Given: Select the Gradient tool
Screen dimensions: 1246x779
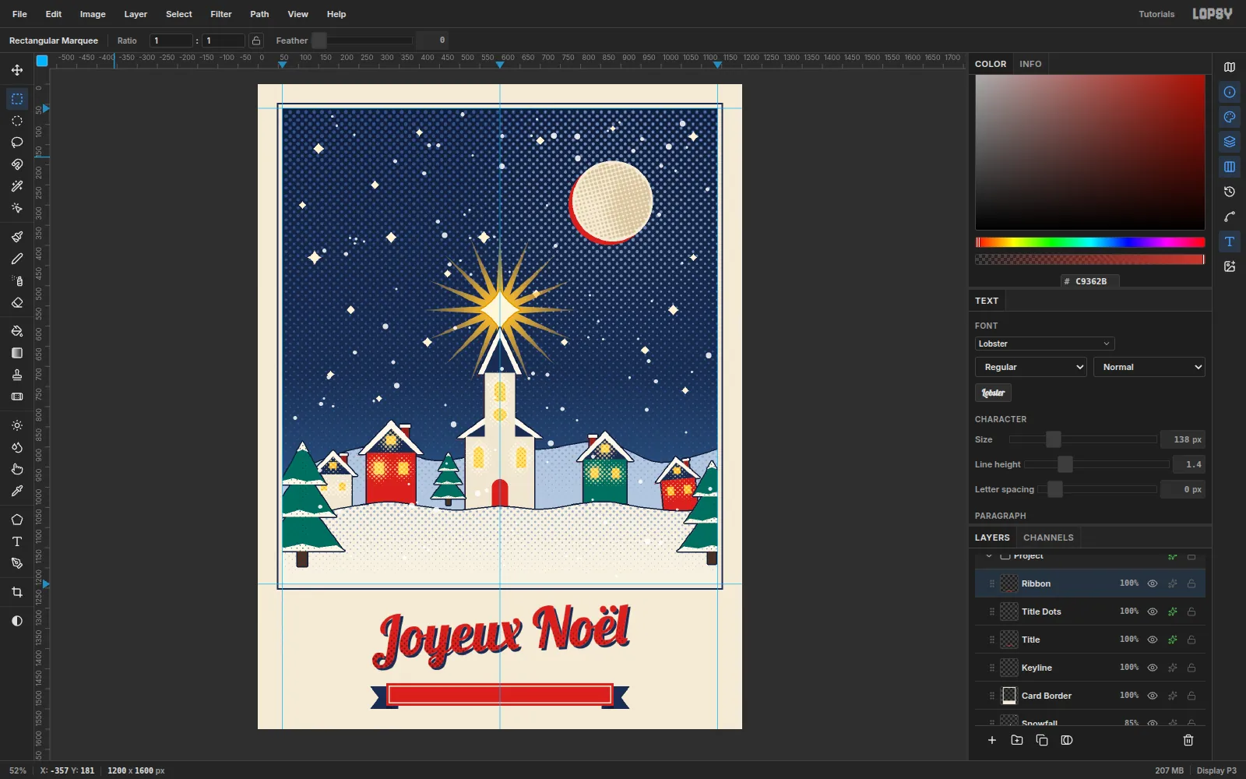Looking at the screenshot, I should point(17,353).
